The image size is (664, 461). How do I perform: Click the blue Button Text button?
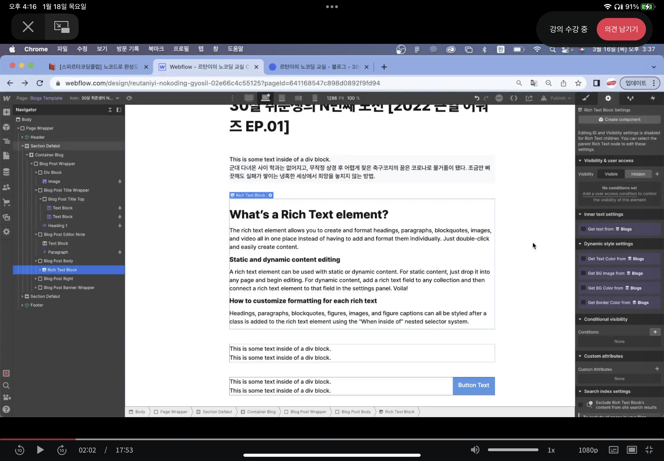pos(474,386)
